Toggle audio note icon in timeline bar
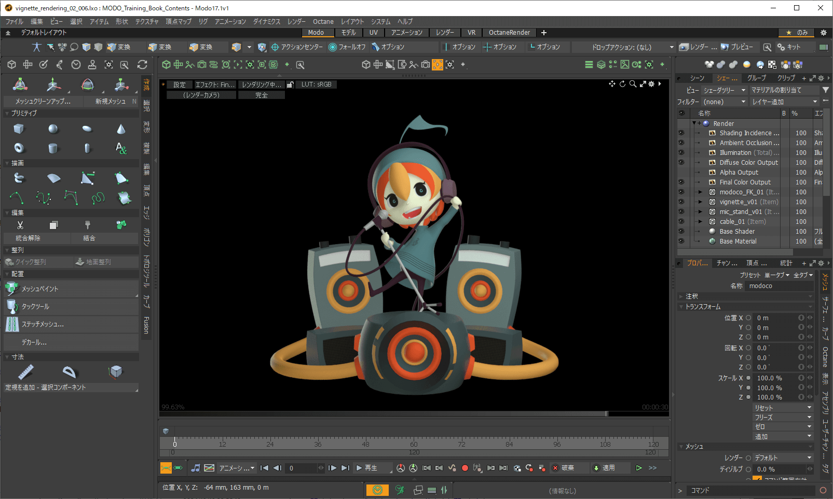The image size is (833, 499). pyautogui.click(x=195, y=468)
